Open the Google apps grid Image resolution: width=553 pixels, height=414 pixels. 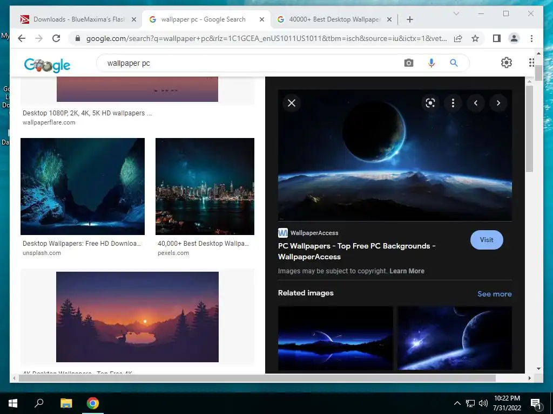531,63
